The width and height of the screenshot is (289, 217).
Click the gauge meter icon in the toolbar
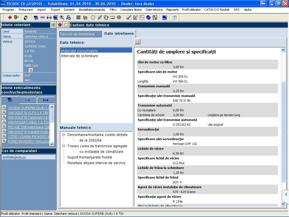pos(112,18)
